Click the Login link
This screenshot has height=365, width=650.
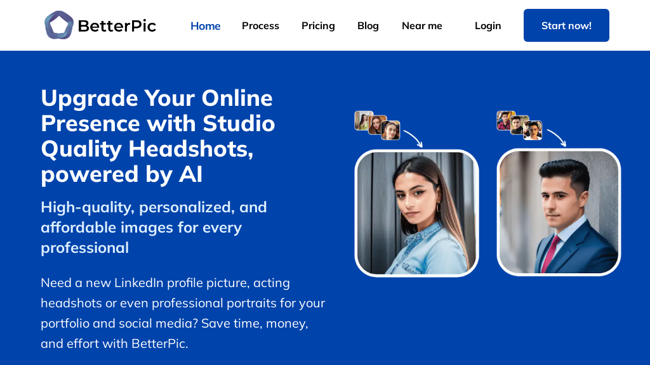point(487,26)
